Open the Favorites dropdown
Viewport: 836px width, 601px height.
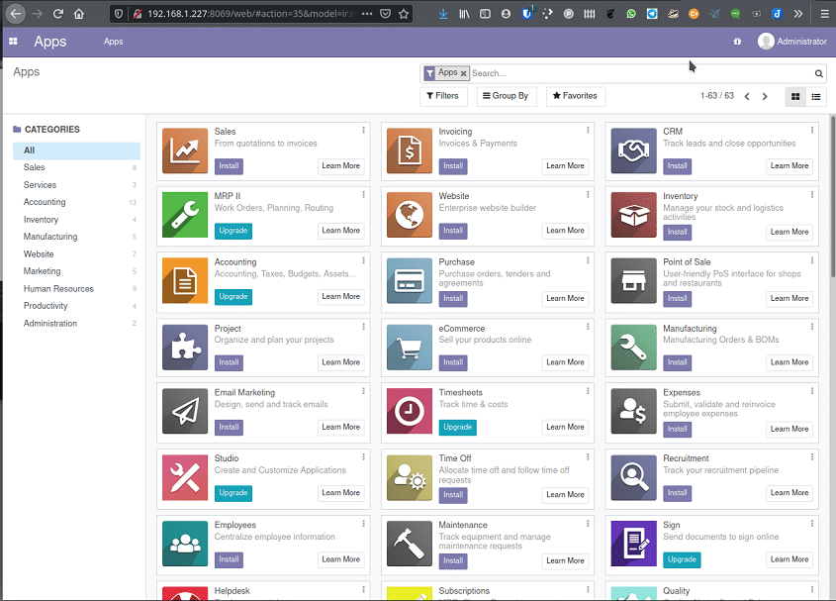pos(575,96)
